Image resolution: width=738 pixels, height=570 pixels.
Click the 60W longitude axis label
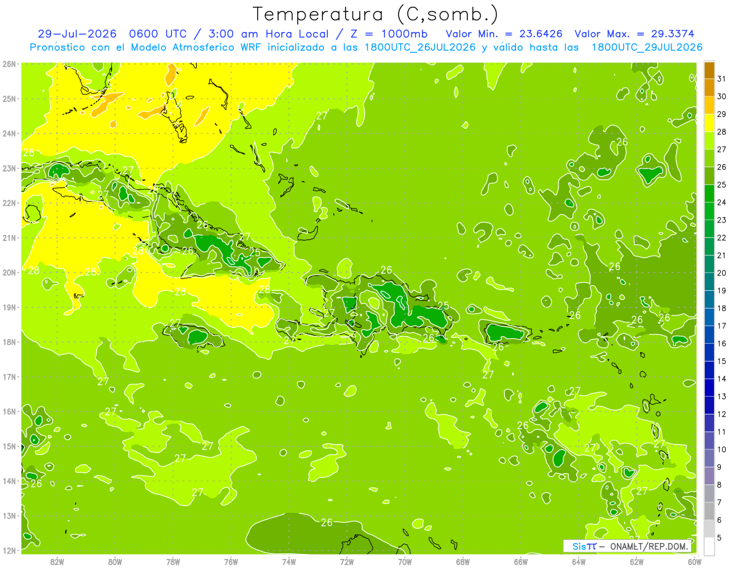[695, 562]
